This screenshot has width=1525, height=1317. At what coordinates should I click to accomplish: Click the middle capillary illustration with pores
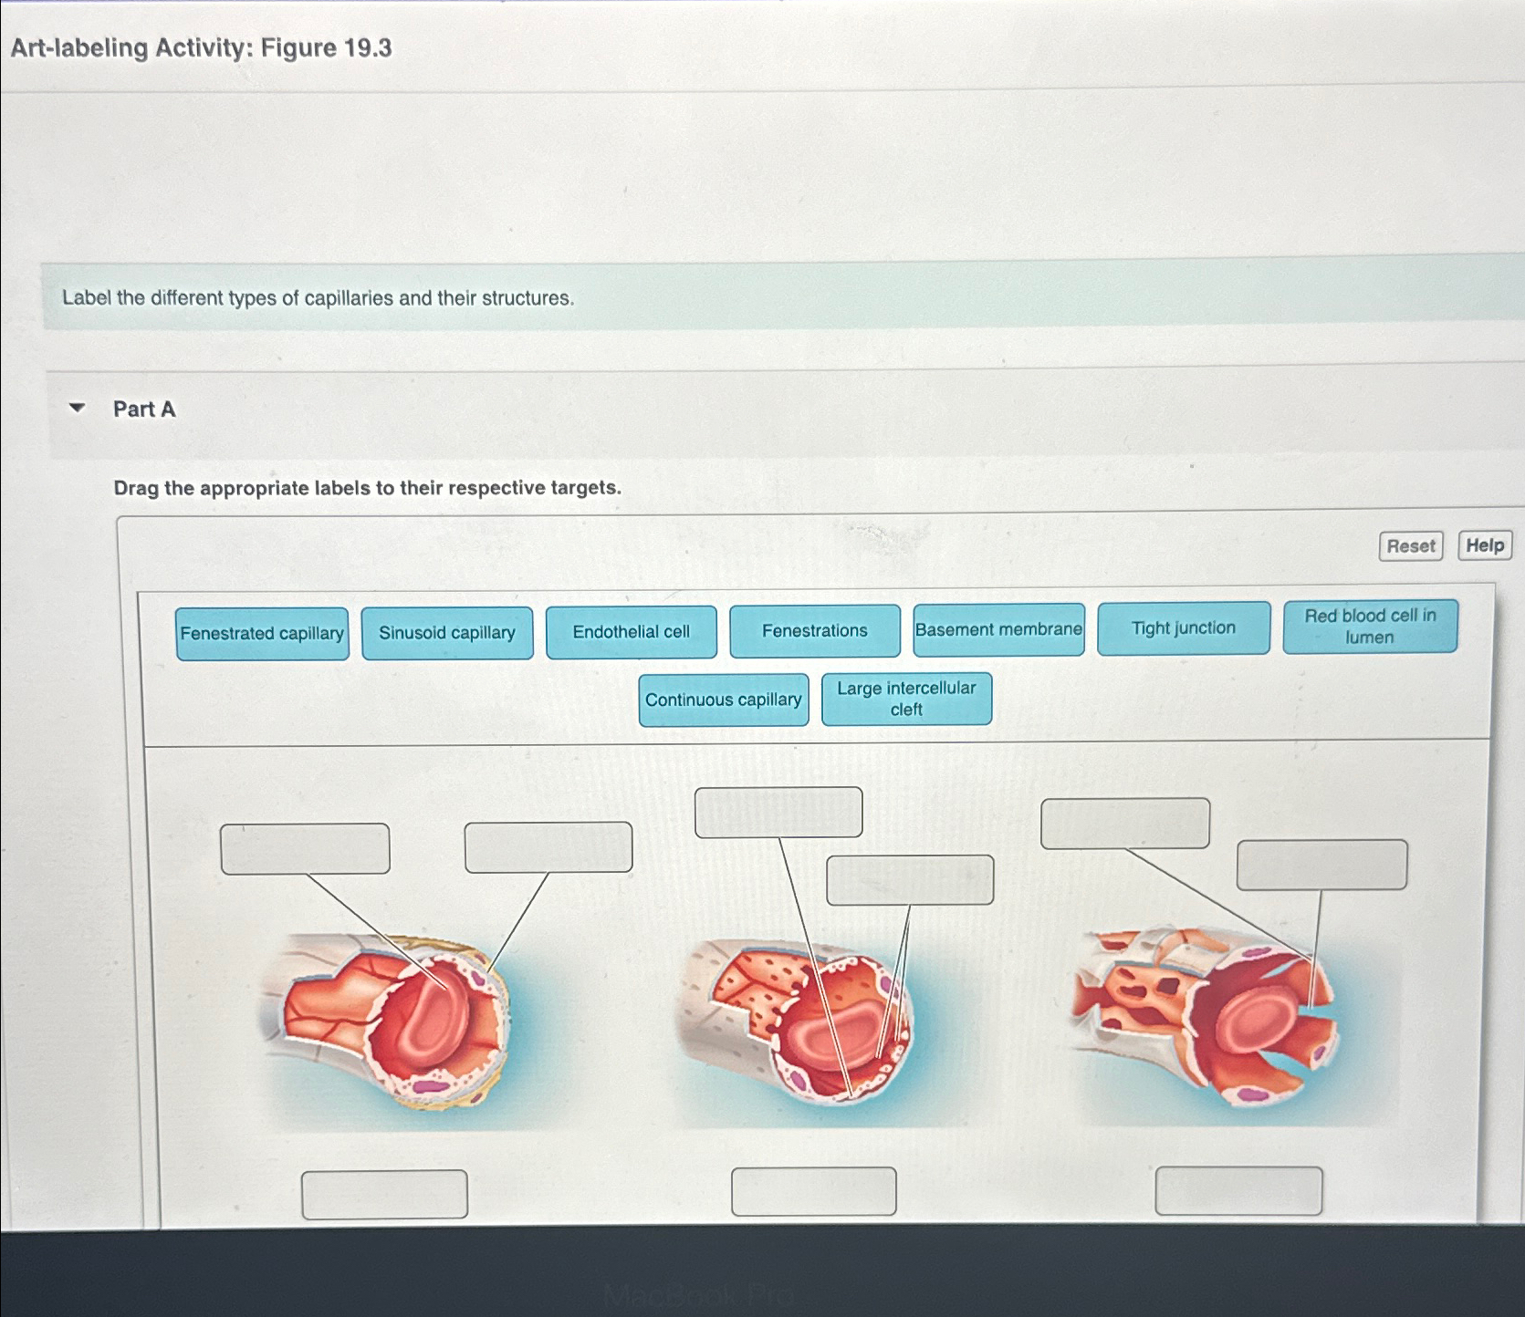coord(794,1021)
